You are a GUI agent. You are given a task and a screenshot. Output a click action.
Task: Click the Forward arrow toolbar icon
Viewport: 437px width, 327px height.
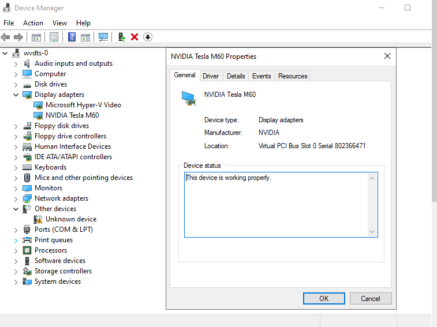click(18, 37)
